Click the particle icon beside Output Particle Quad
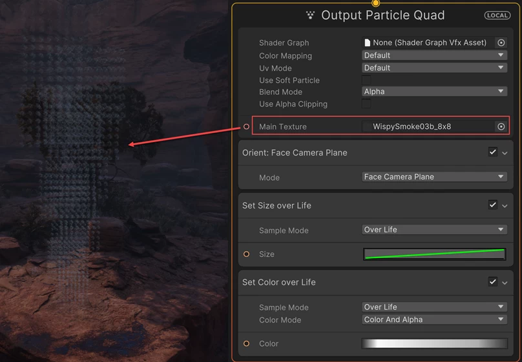Viewport: 522px width, 362px height. point(310,15)
